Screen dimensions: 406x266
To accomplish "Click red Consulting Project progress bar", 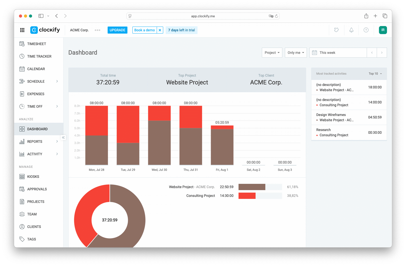I will point(247,196).
